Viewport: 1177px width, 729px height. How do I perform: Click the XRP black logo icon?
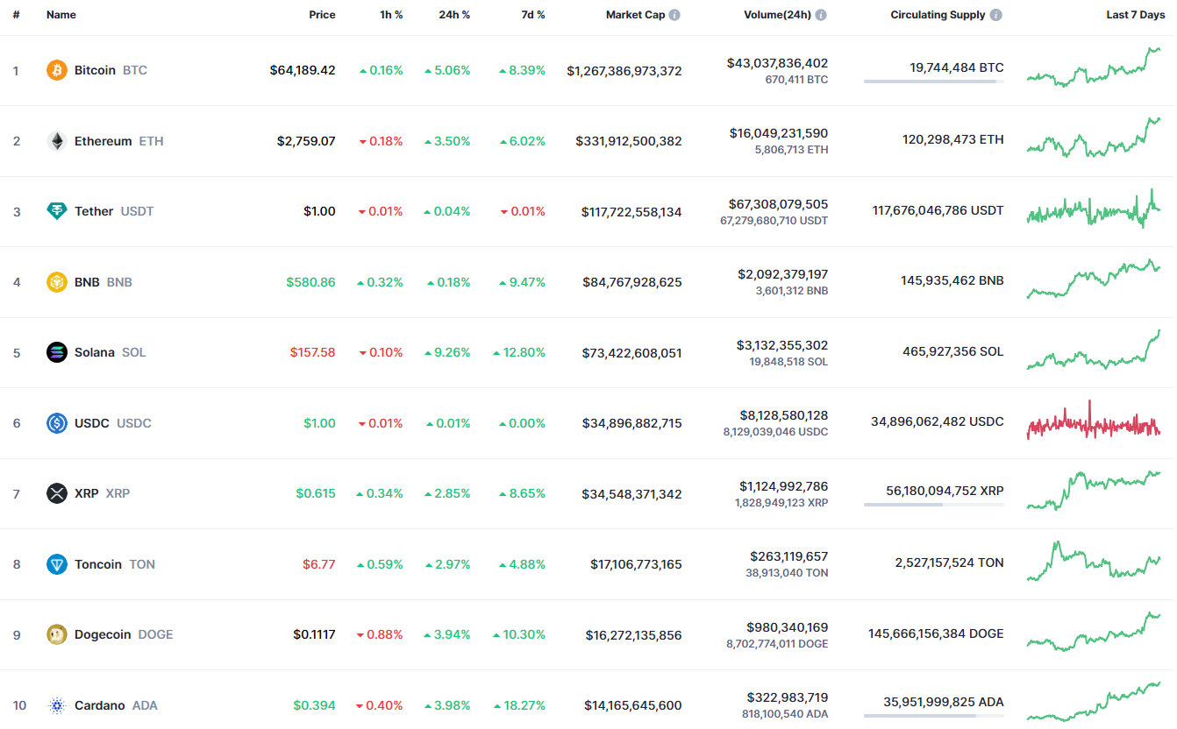tap(57, 493)
